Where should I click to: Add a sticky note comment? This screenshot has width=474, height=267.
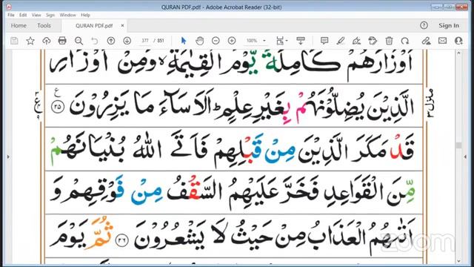pos(324,41)
